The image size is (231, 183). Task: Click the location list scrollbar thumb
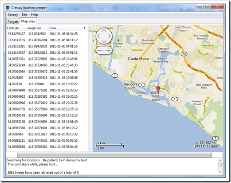[90, 31]
